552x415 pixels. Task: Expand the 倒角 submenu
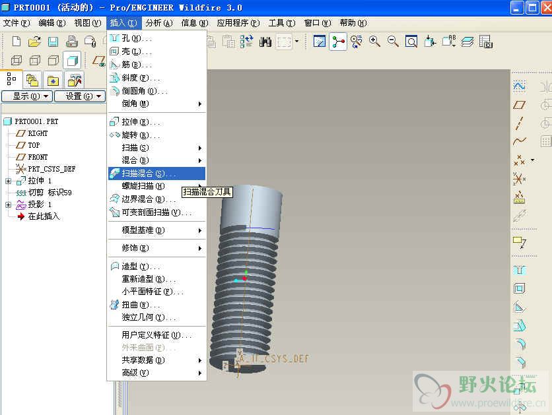pyautogui.click(x=156, y=104)
